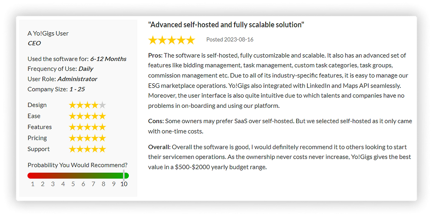Click the recommendation probability slider handle
Screen dimensions: 433x216
pyautogui.click(x=124, y=176)
